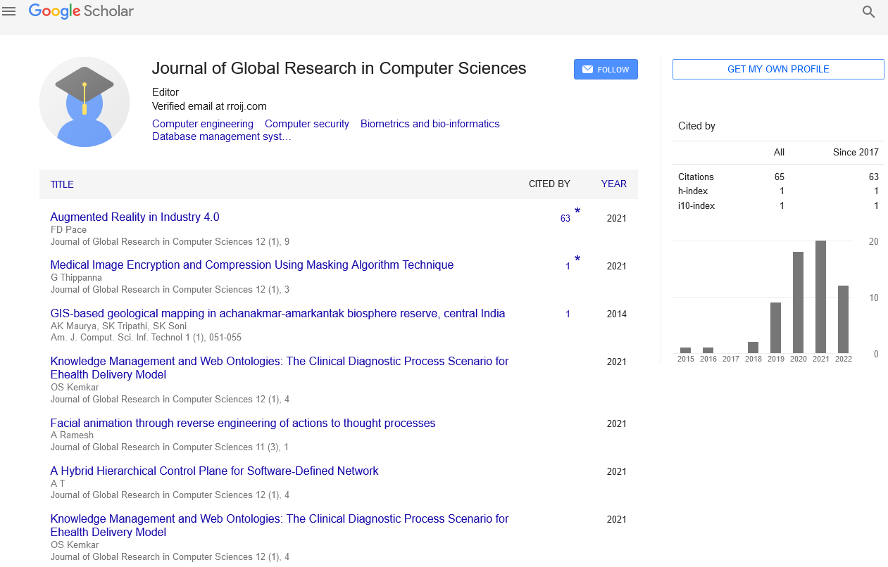Click the asterisk beside the 63 citation count
888x567 pixels.
577,212
